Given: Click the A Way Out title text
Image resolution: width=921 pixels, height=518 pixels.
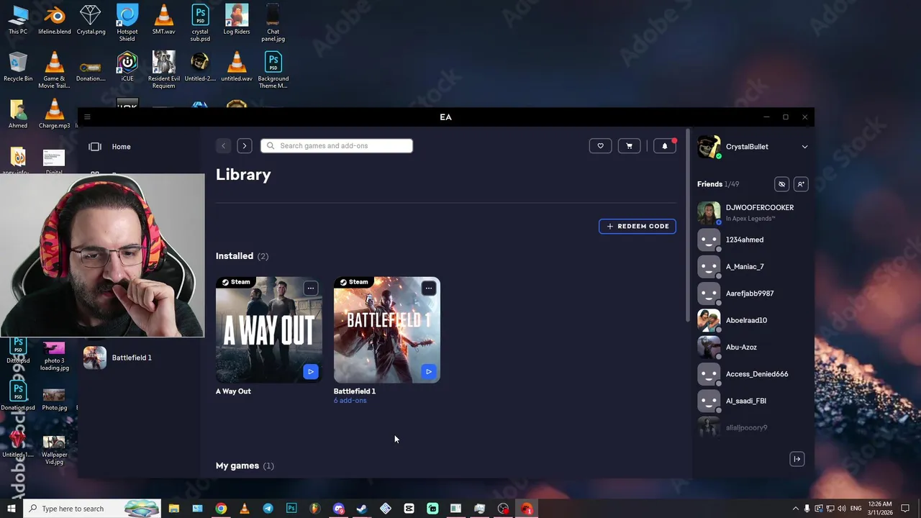Looking at the screenshot, I should pos(233,391).
